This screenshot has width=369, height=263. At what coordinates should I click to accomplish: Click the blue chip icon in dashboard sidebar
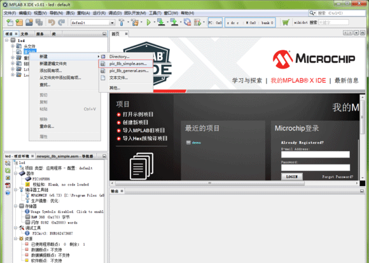[x=8, y=178]
